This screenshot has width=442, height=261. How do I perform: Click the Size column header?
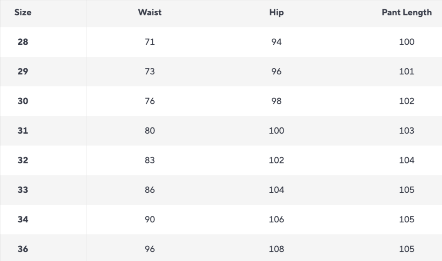click(23, 12)
